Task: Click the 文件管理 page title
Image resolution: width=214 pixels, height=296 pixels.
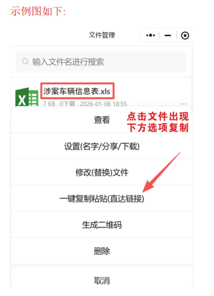Action: click(102, 35)
